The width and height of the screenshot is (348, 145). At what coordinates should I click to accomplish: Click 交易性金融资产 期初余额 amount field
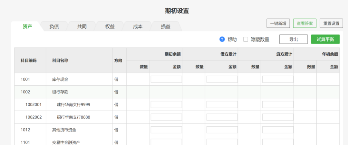click(166, 142)
